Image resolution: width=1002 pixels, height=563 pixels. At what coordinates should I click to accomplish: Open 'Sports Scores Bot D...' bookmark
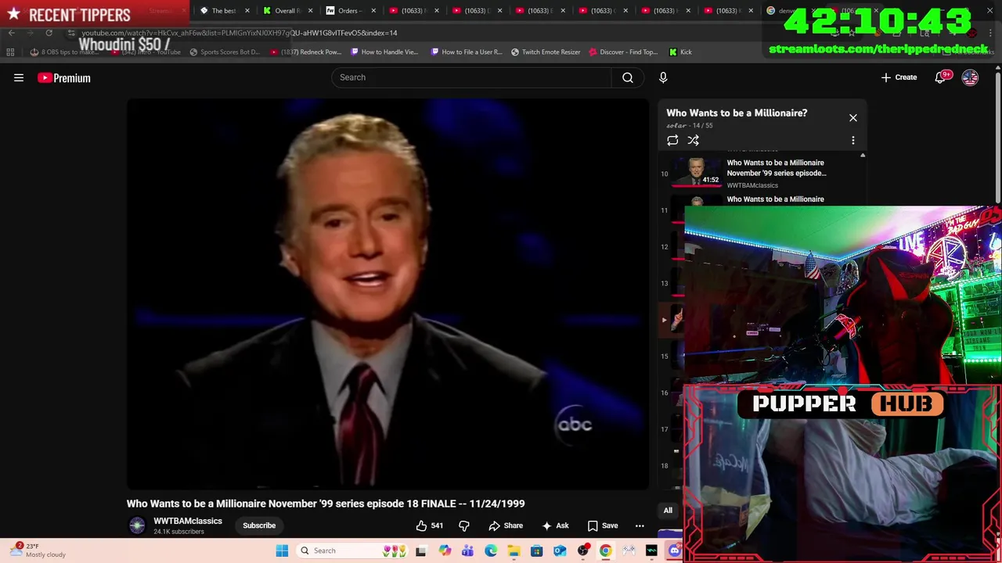(x=225, y=52)
